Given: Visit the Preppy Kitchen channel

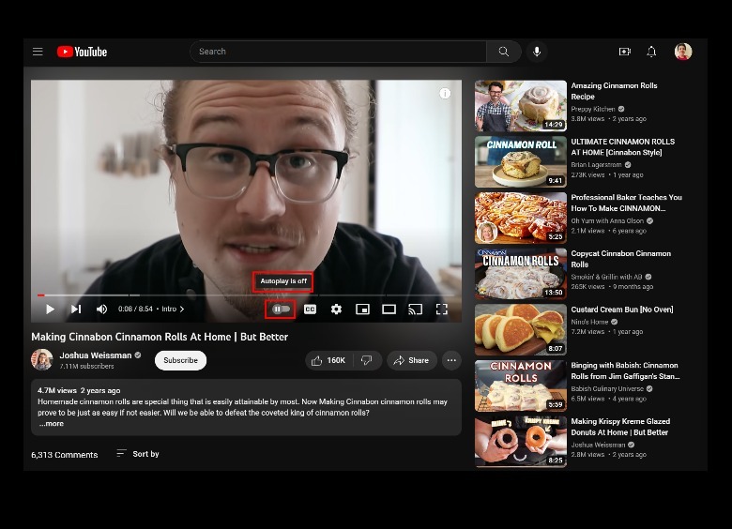Looking at the screenshot, I should pos(593,109).
